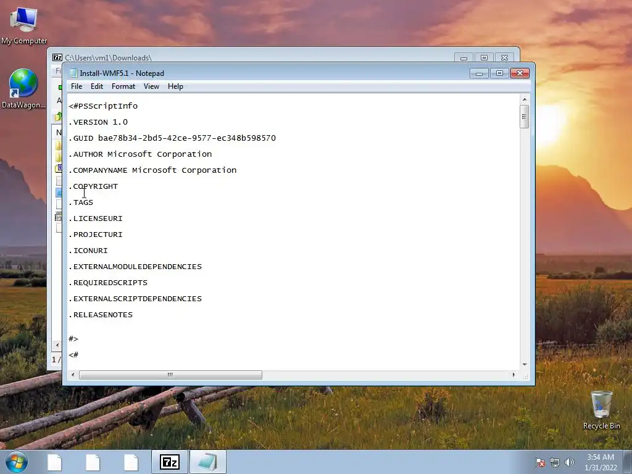
Task: Minimize the 7-Zip Downloads window
Action: point(464,58)
